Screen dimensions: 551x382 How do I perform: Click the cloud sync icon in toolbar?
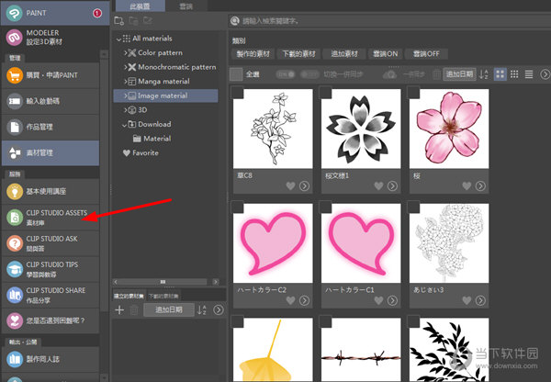[x=389, y=74]
